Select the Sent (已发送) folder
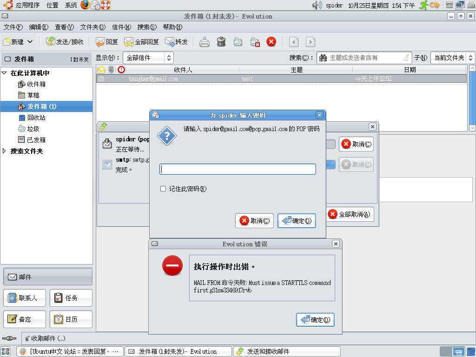Screen dimensions: 476x357 point(32,140)
